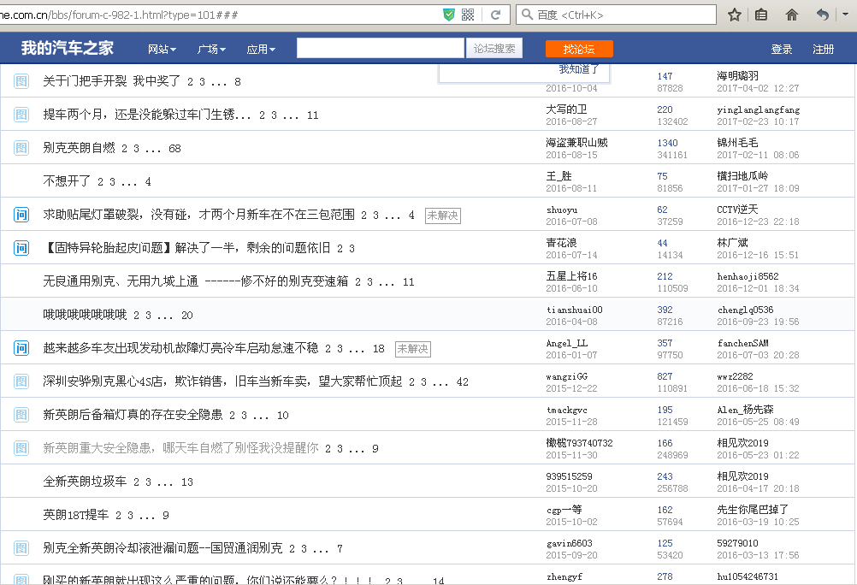This screenshot has width=857, height=585.
Task: Open the bookmarks list icon
Action: 760,15
